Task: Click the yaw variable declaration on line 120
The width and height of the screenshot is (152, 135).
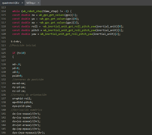Action: [x=34, y=34]
